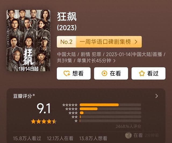172x143 pixels.
Task: Click the five-star rating distribution bar
Action: [110, 105]
